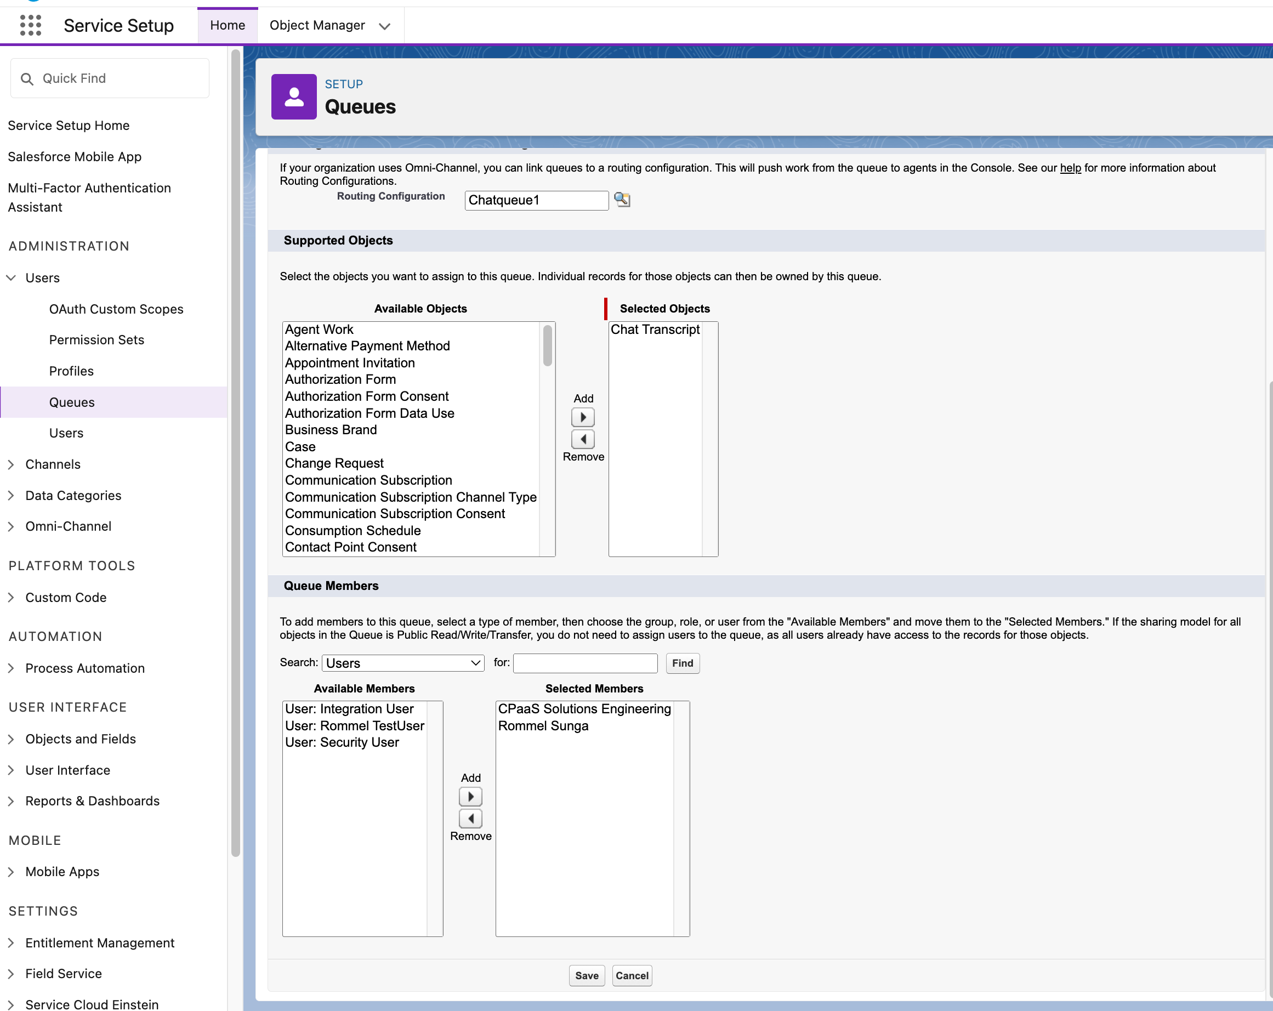This screenshot has width=1273, height=1011.
Task: Click the Quick Find search icon
Action: pyautogui.click(x=27, y=78)
